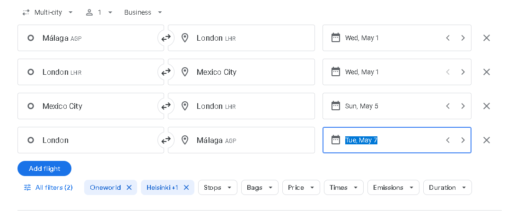This screenshot has height=221, width=515.
Task: Expand the passenger count dropdown
Action: pos(99,12)
